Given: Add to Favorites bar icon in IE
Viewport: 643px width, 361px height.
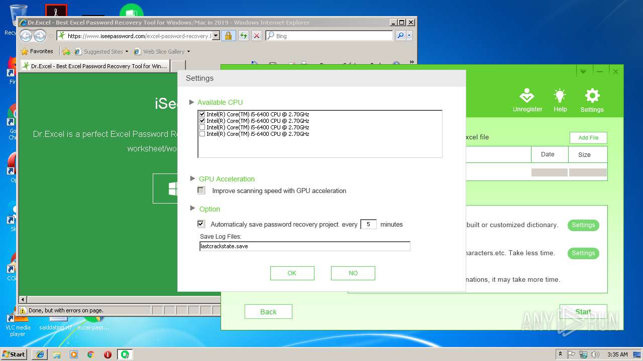Looking at the screenshot, I should click(x=66, y=51).
